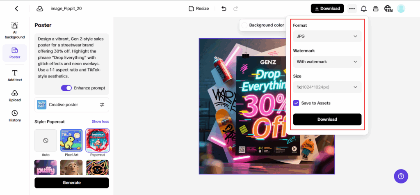Click the cloud save icon
Viewport: 420px width, 195px height.
40,8
